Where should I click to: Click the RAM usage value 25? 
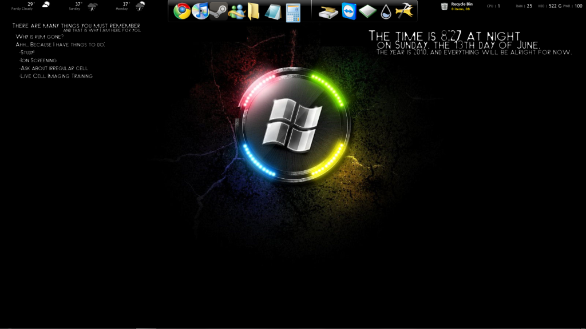click(x=529, y=6)
